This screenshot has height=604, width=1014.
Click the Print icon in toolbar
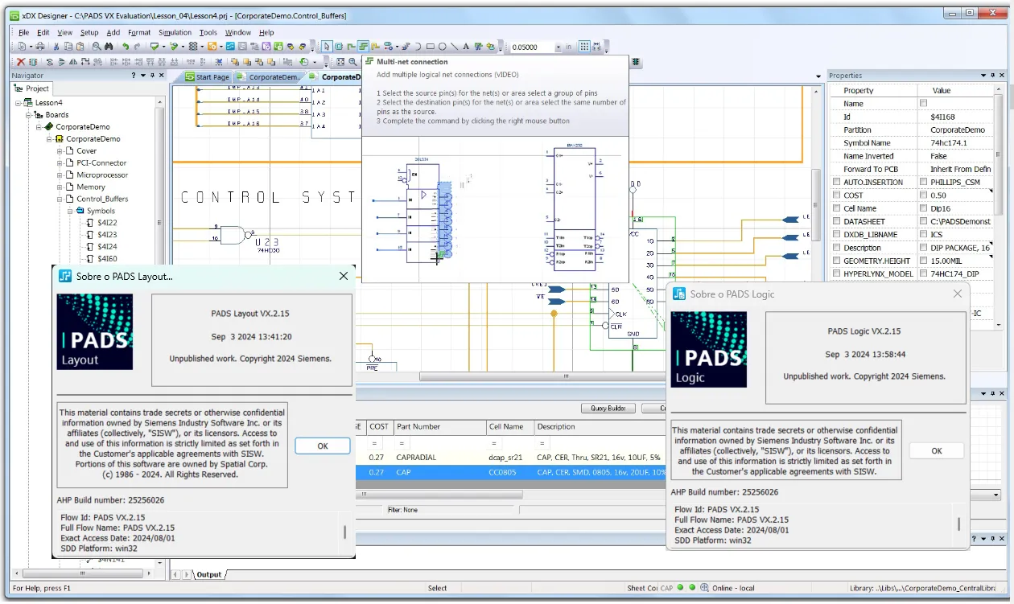[40, 47]
